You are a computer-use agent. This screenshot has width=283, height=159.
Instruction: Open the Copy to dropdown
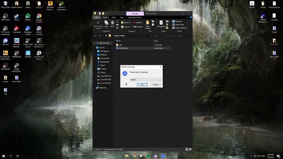126,26
